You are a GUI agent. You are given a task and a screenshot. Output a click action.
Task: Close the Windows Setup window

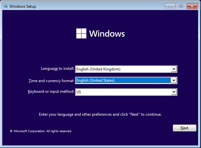coord(192,6)
